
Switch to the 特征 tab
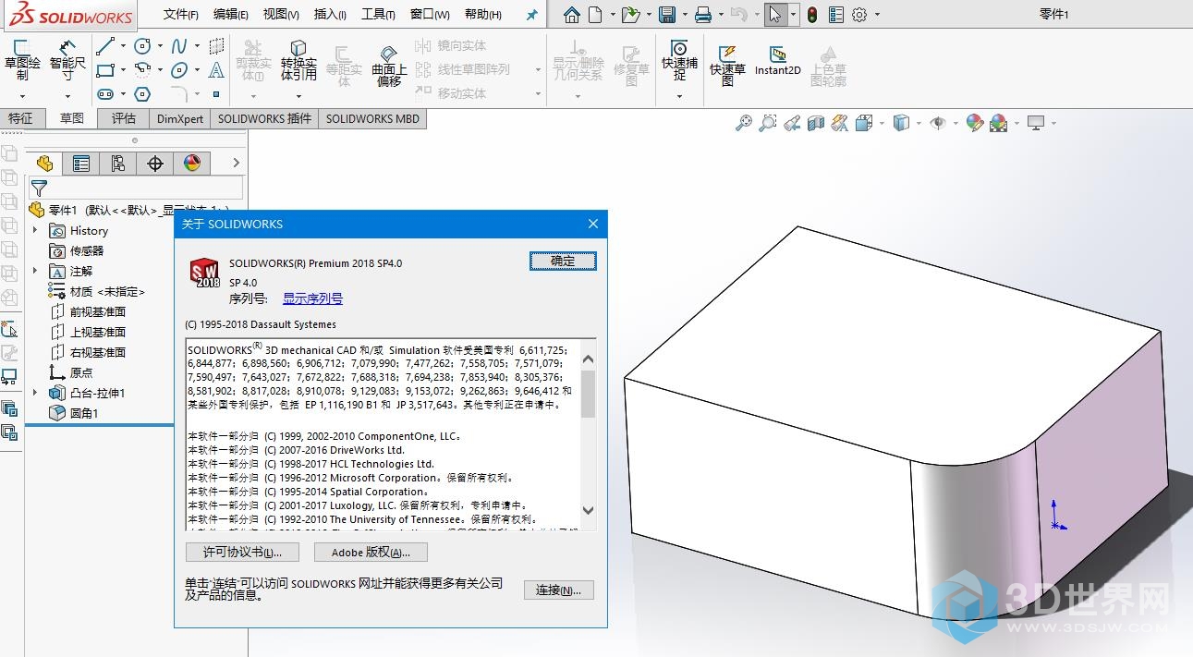click(20, 118)
